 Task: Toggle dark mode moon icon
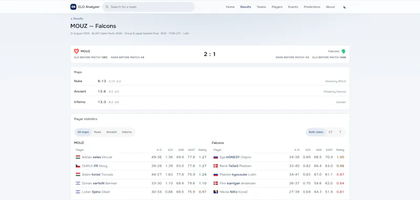[345, 7]
